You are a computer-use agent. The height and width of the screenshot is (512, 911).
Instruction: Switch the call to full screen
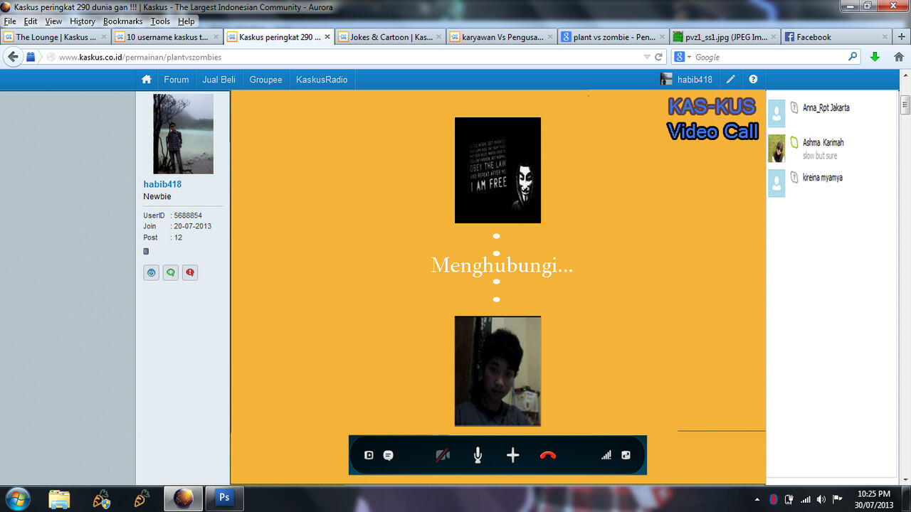click(626, 455)
